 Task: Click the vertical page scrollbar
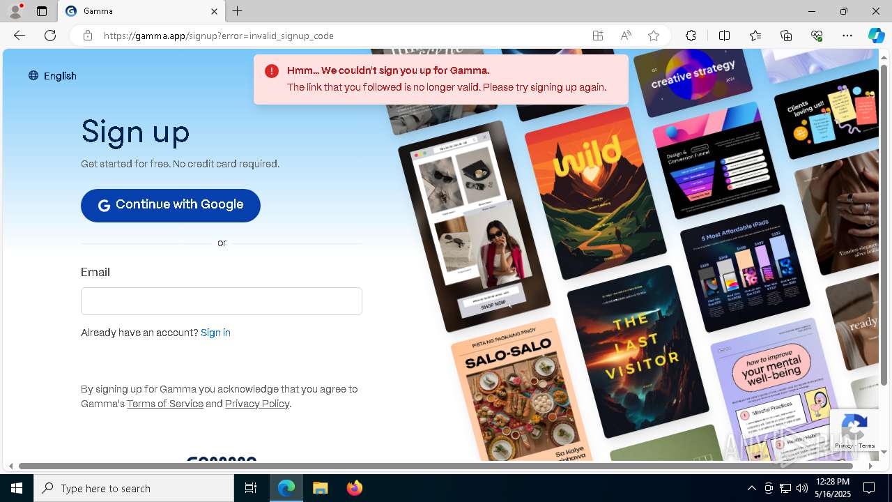click(884, 227)
